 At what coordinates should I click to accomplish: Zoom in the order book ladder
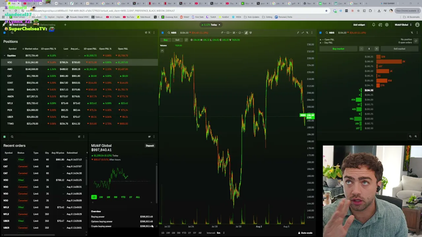tap(415, 136)
